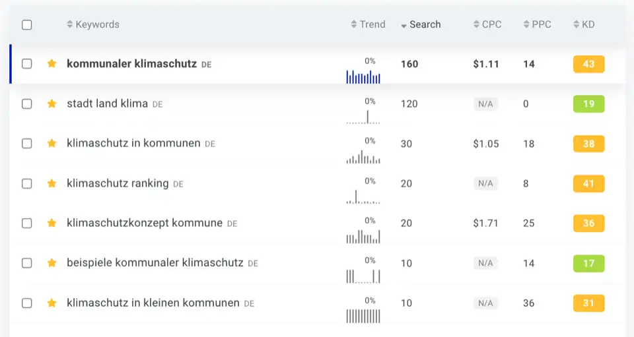The width and height of the screenshot is (634, 337).
Task: Unstar the 'kommunaler klimaschutz' keyword
Action: 52,63
